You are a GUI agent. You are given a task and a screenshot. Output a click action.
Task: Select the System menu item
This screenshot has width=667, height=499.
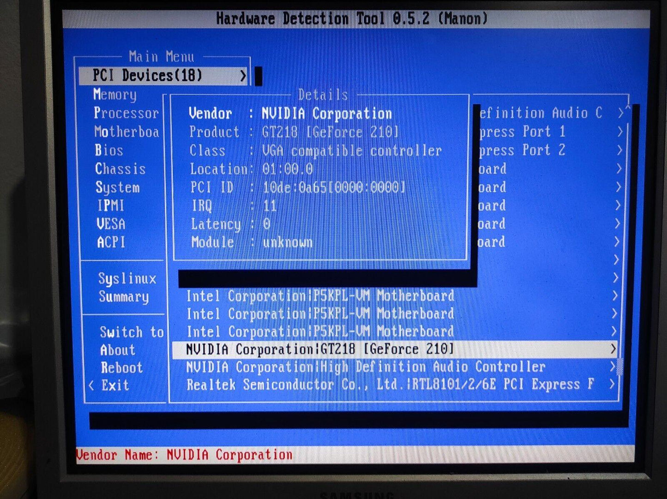[x=117, y=187]
